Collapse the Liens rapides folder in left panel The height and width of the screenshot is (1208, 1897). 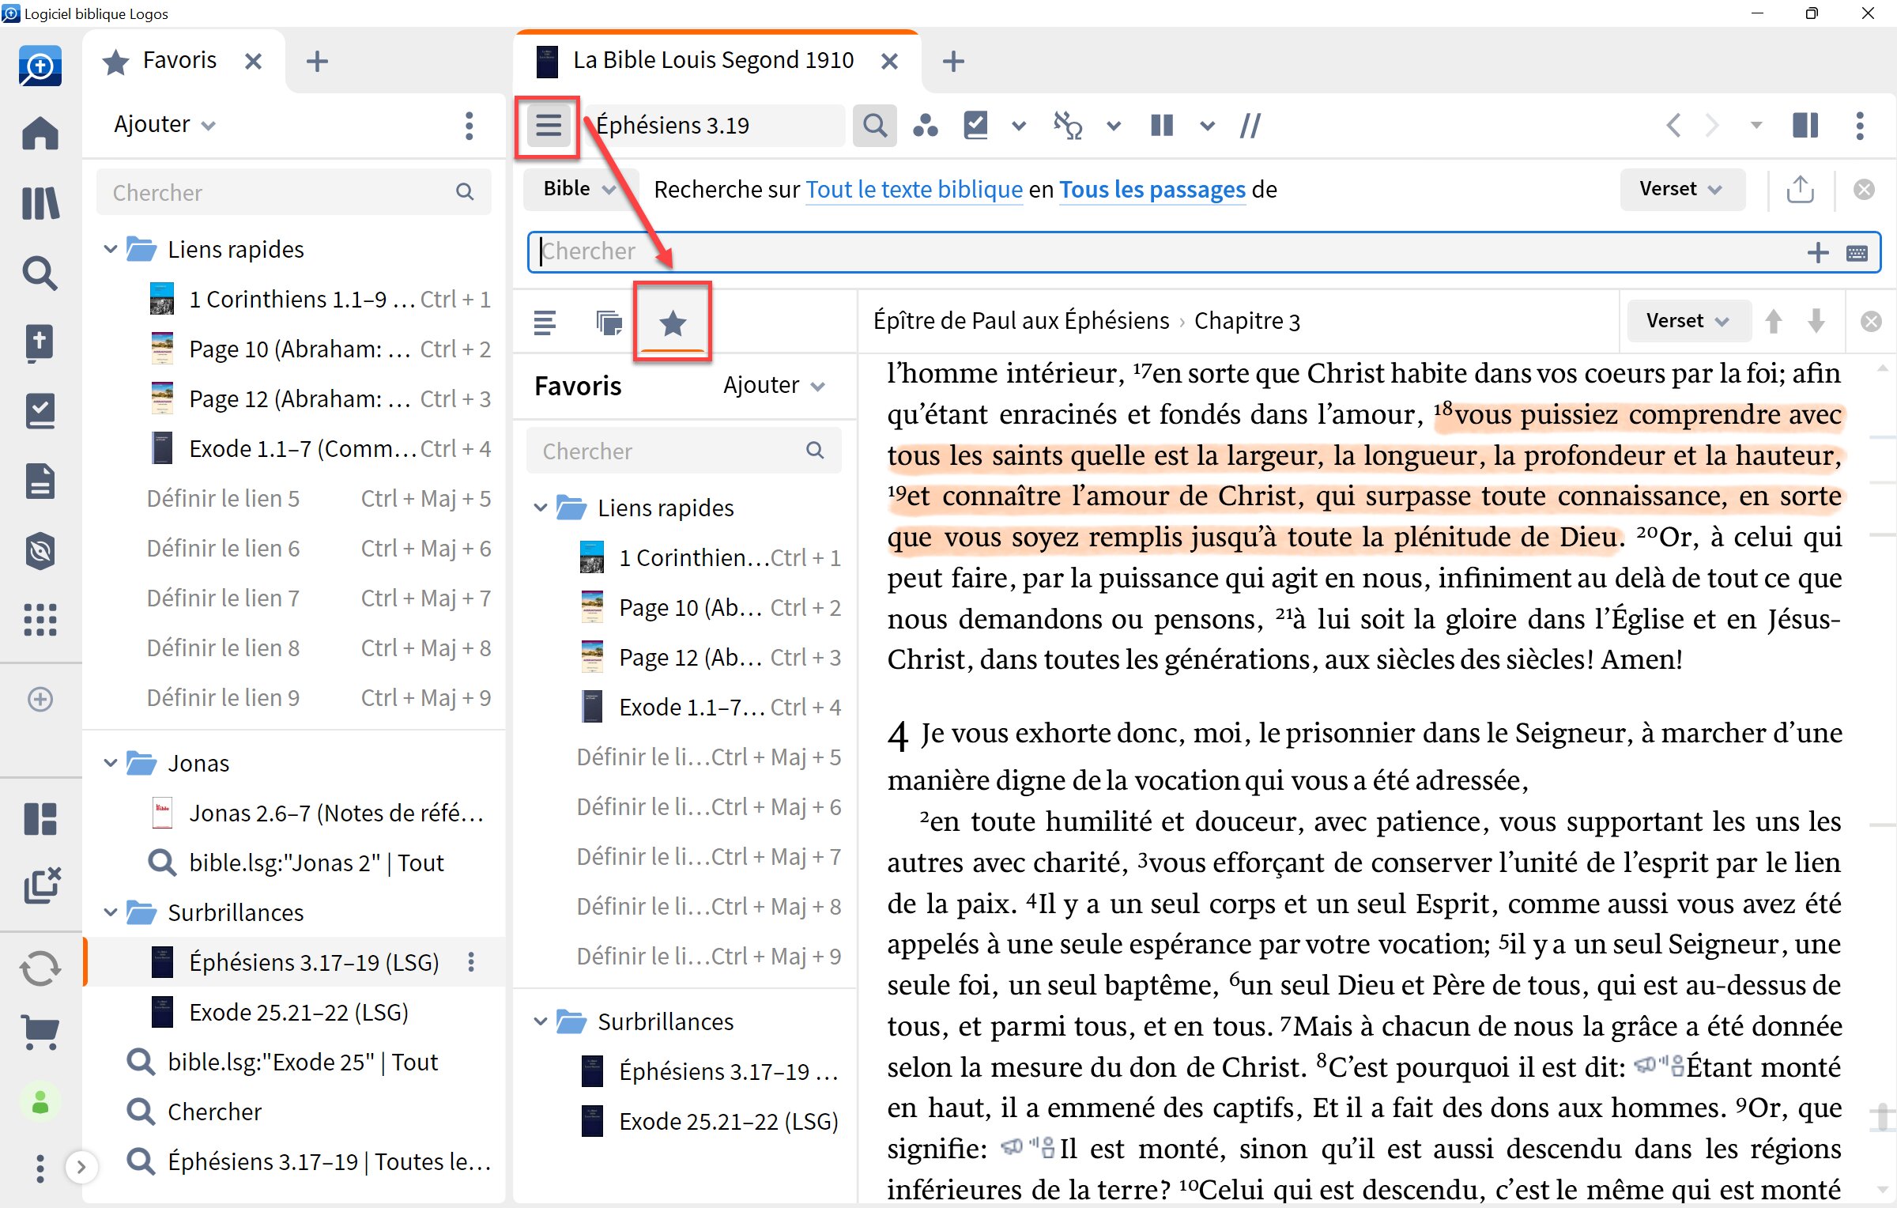click(x=111, y=250)
